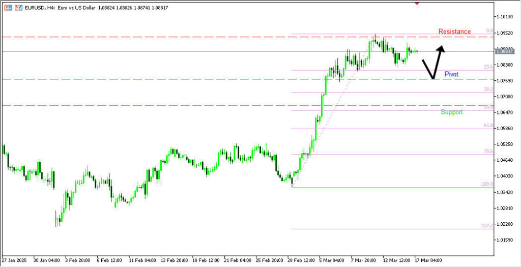
Task: Click the pink chart shift triangle marker
Action: point(417,3)
